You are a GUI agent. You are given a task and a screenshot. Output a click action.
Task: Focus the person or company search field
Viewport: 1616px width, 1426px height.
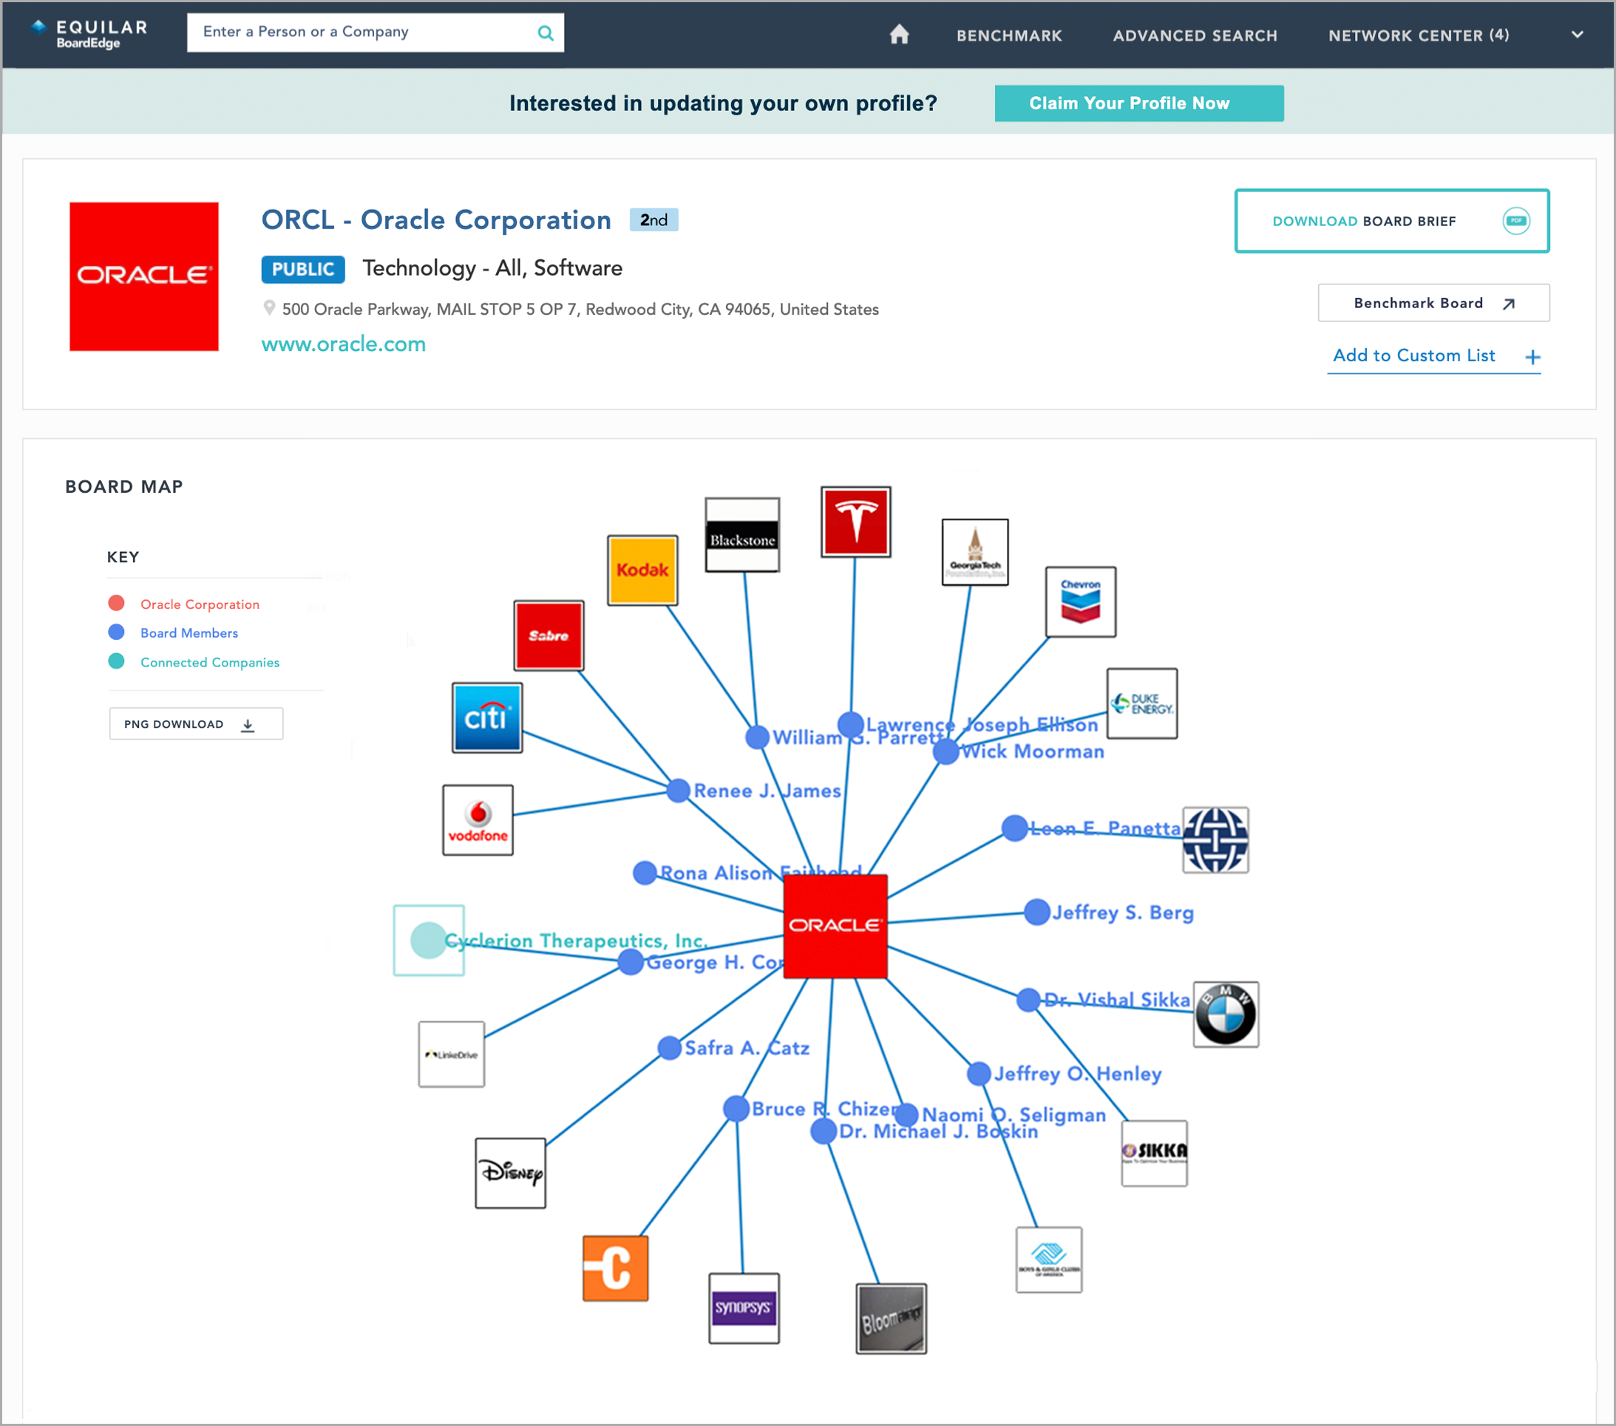coord(375,33)
